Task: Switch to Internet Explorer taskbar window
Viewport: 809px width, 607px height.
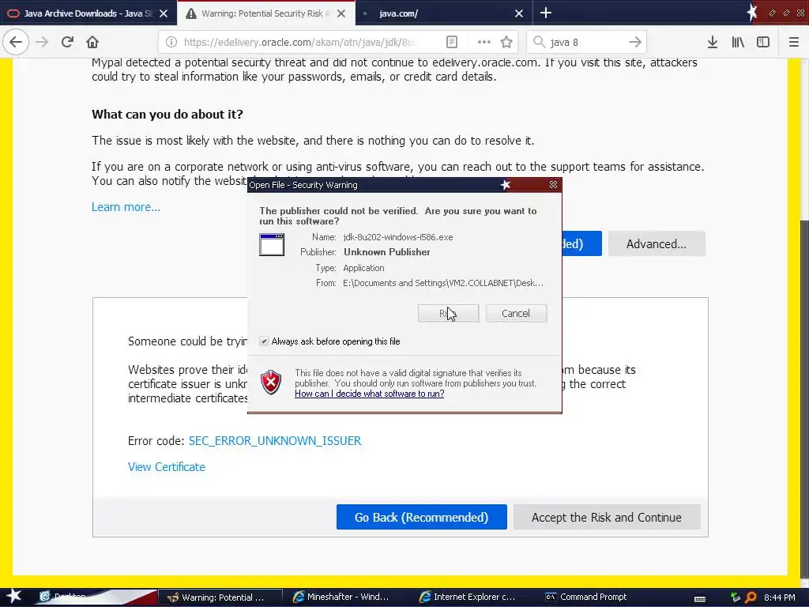Action: pyautogui.click(x=468, y=598)
